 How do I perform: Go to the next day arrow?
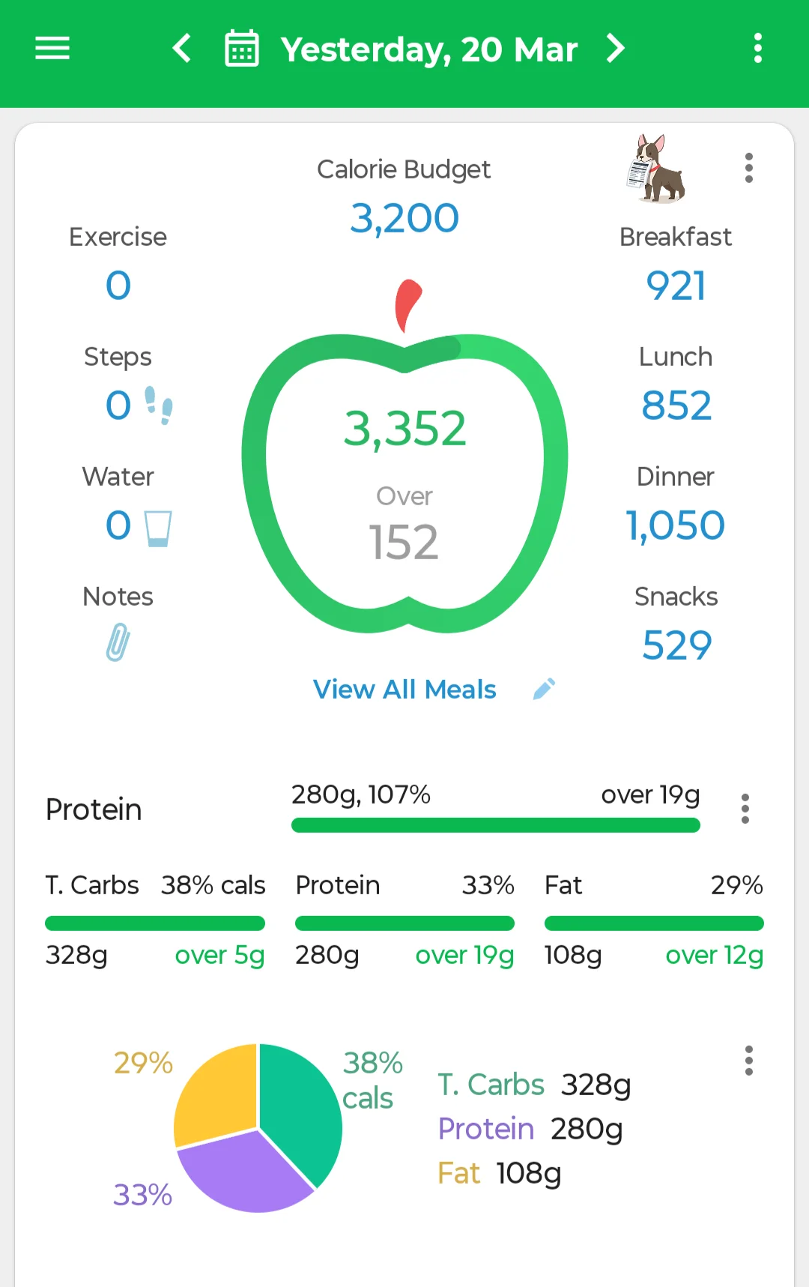pyautogui.click(x=616, y=49)
